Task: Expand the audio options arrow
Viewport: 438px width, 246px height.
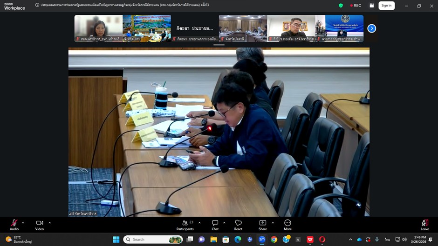Action: coord(23,223)
